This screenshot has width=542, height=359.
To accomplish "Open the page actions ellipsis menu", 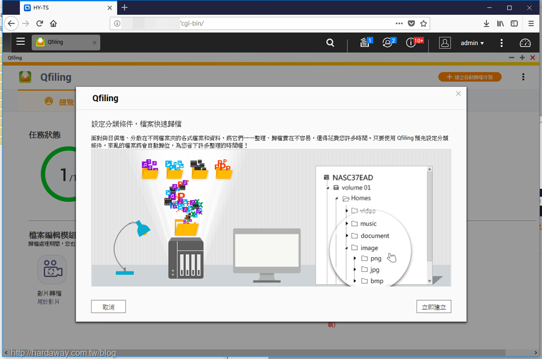I will (x=399, y=23).
